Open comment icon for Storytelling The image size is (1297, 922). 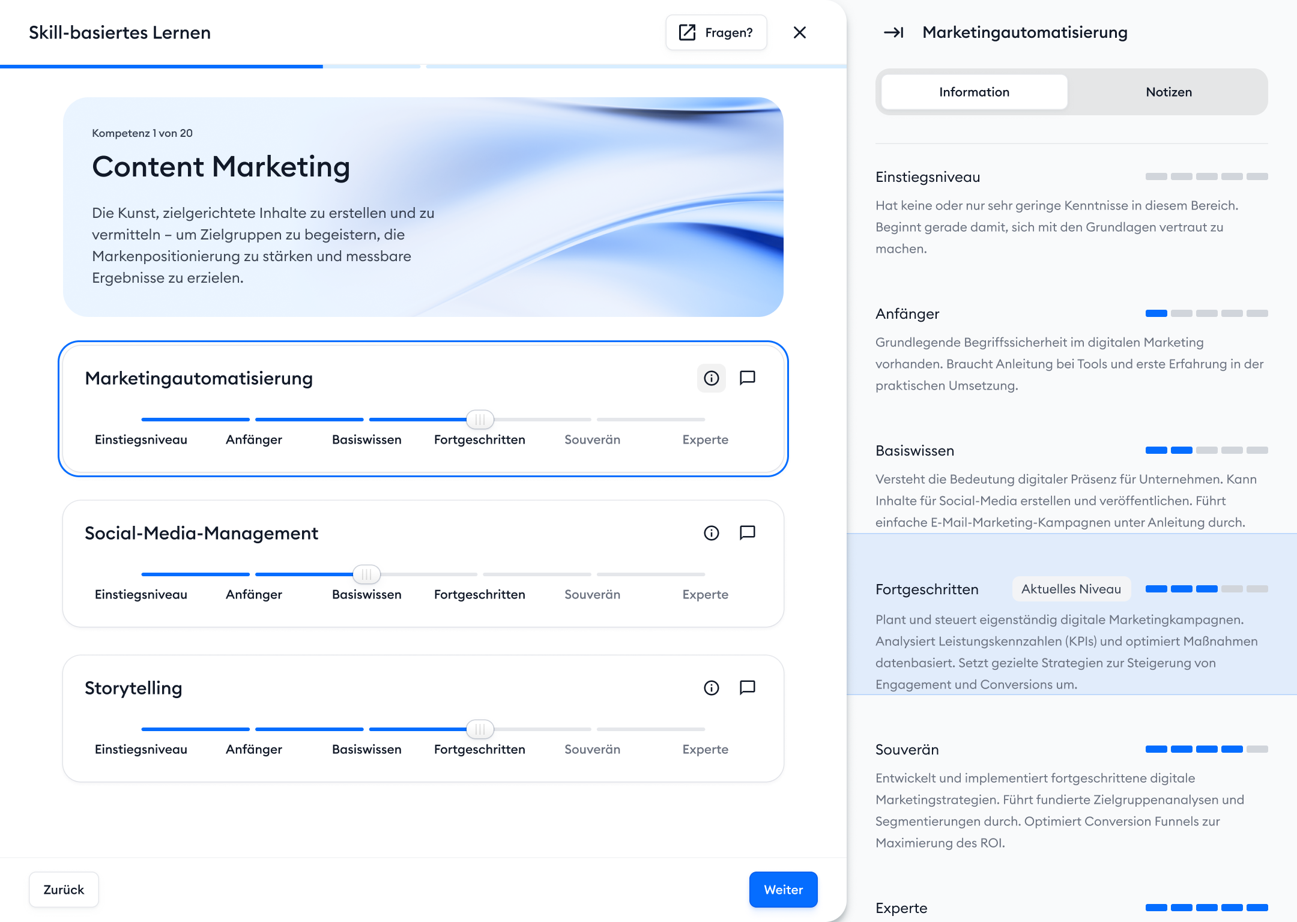click(x=747, y=688)
